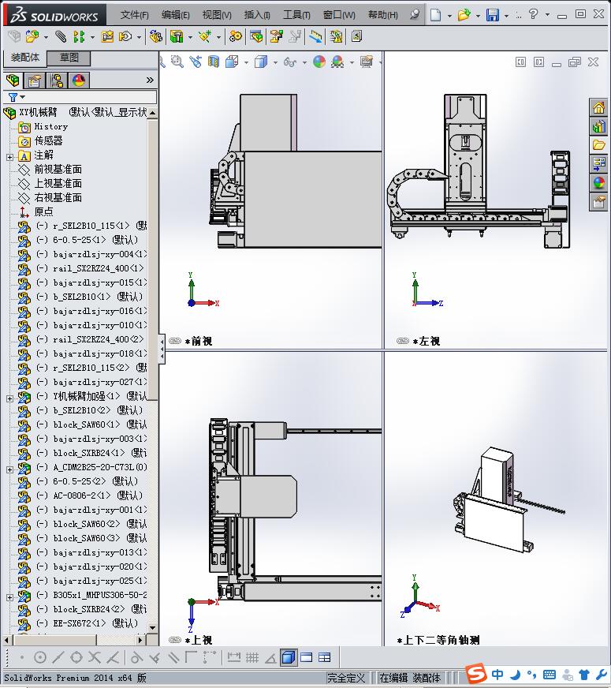Image resolution: width=611 pixels, height=688 pixels.
Task: Click the save disk icon
Action: (x=492, y=15)
